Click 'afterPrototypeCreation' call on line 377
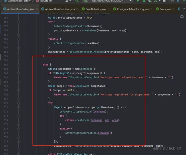This screenshot has height=155, width=186. [81, 133]
